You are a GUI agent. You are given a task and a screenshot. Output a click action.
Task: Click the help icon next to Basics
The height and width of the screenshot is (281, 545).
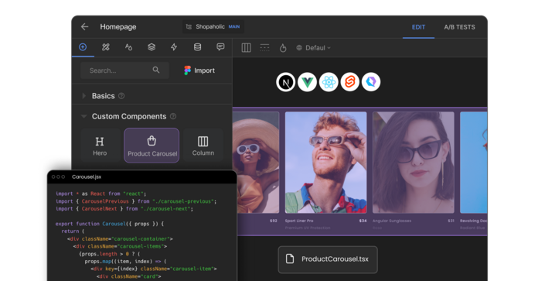pyautogui.click(x=121, y=96)
